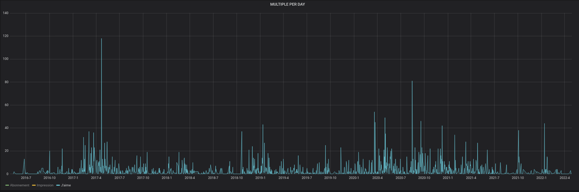Click the tallest spike peak near 2017-4
The image size is (579, 192).
101,39
